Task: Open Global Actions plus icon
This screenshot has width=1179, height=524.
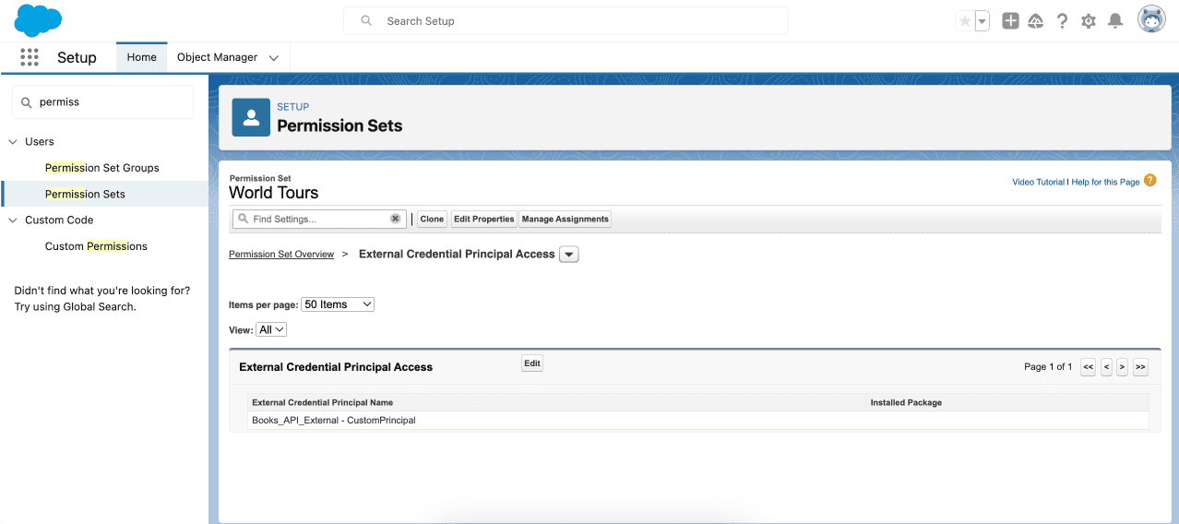Action: (x=1010, y=21)
